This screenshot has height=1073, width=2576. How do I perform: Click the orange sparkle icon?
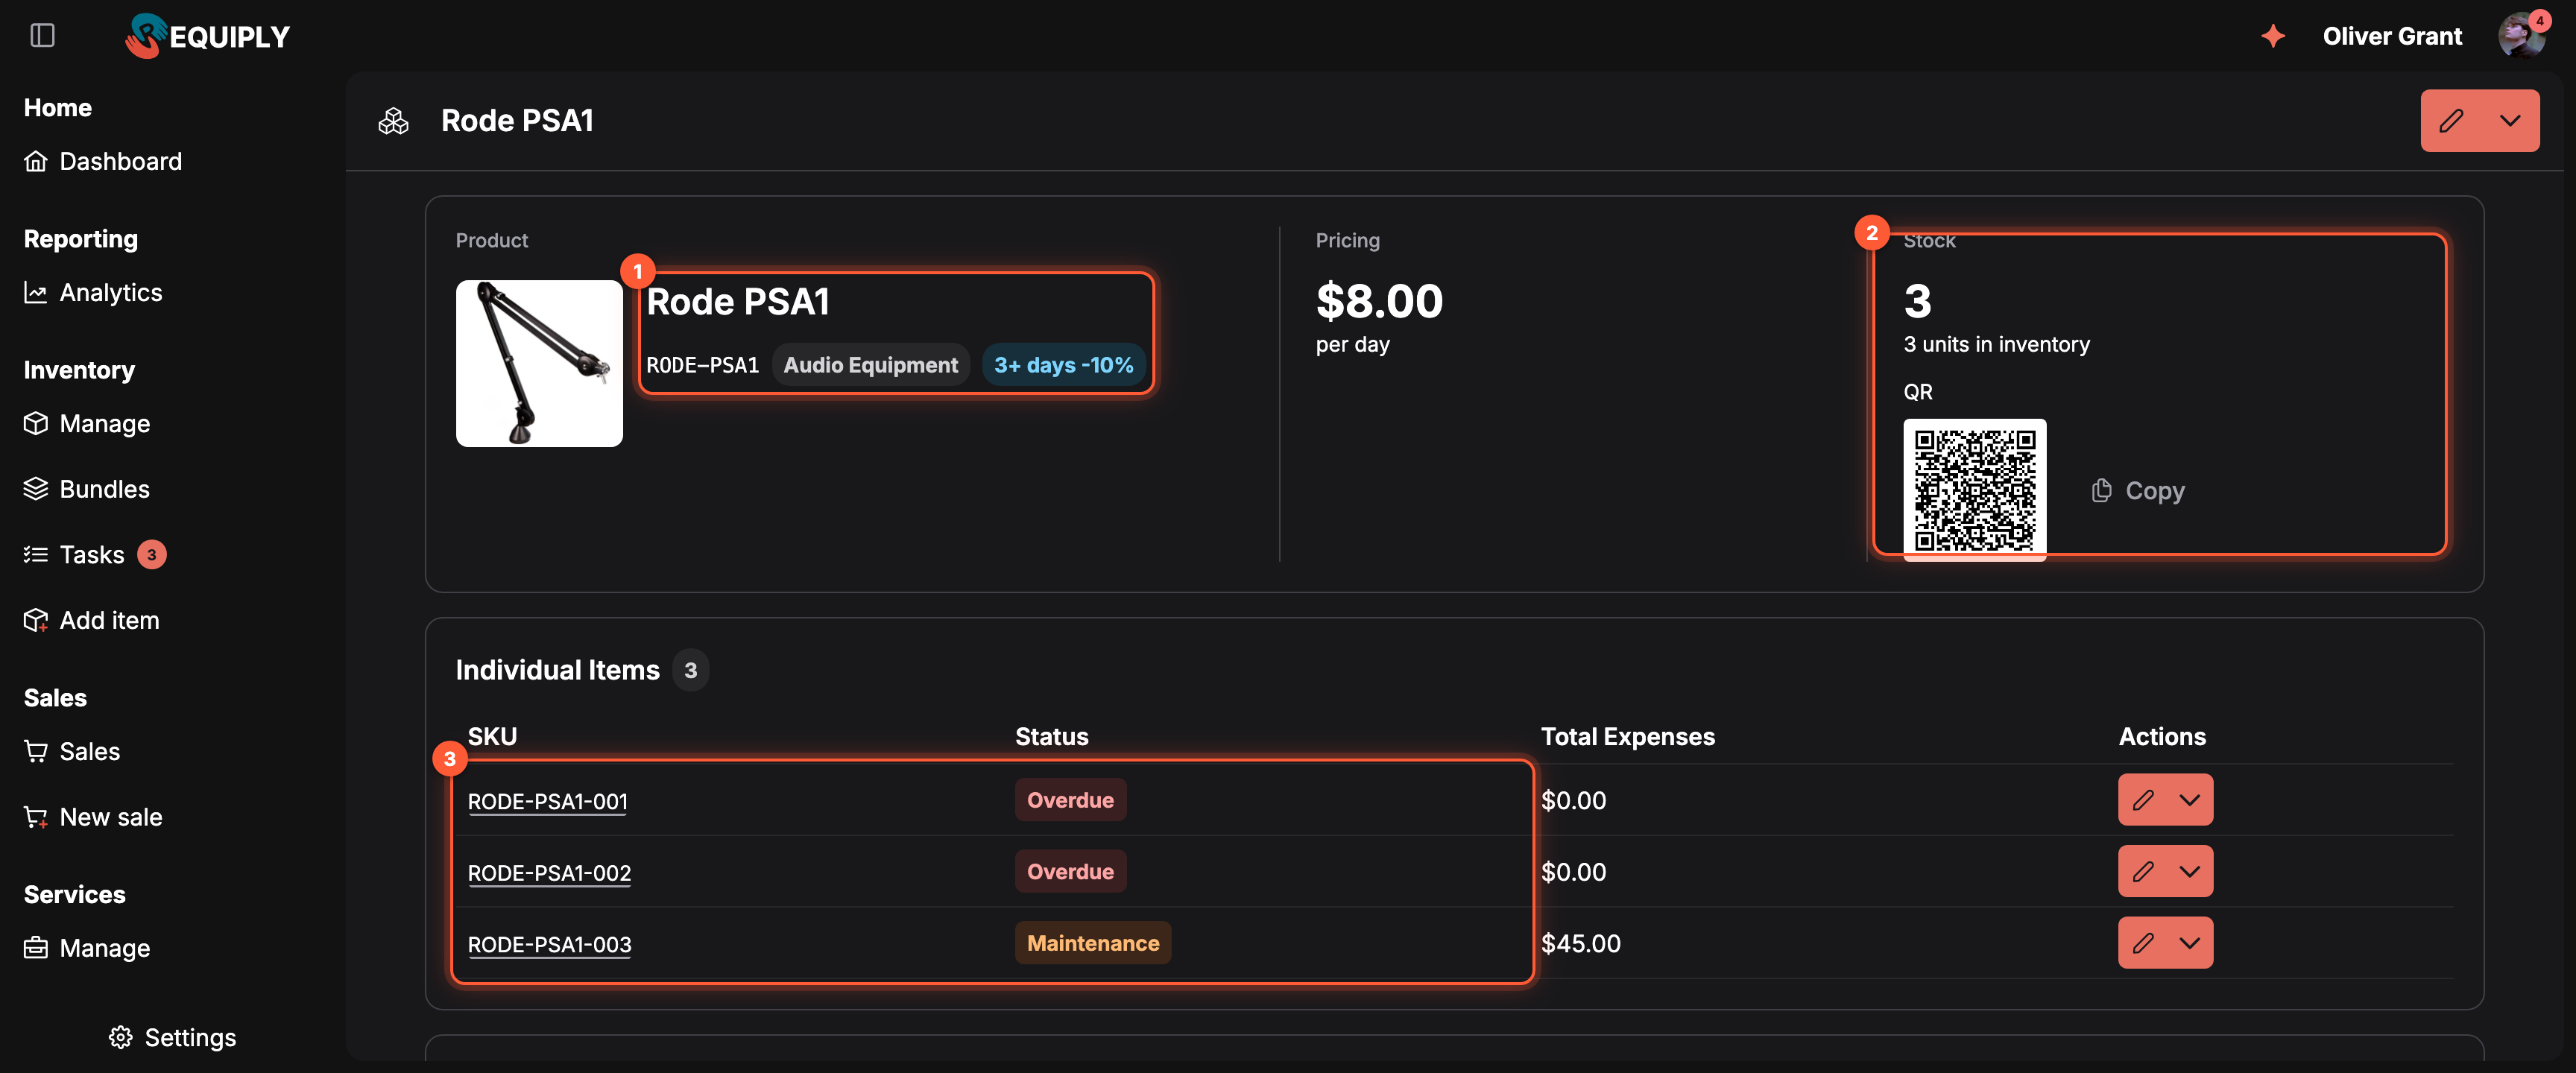tap(2273, 36)
